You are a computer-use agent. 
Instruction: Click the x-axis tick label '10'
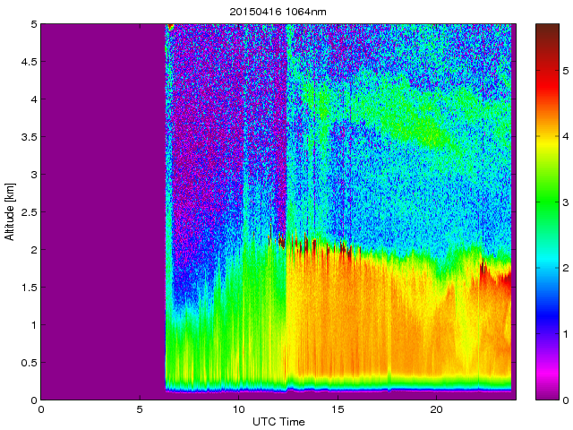click(239, 409)
